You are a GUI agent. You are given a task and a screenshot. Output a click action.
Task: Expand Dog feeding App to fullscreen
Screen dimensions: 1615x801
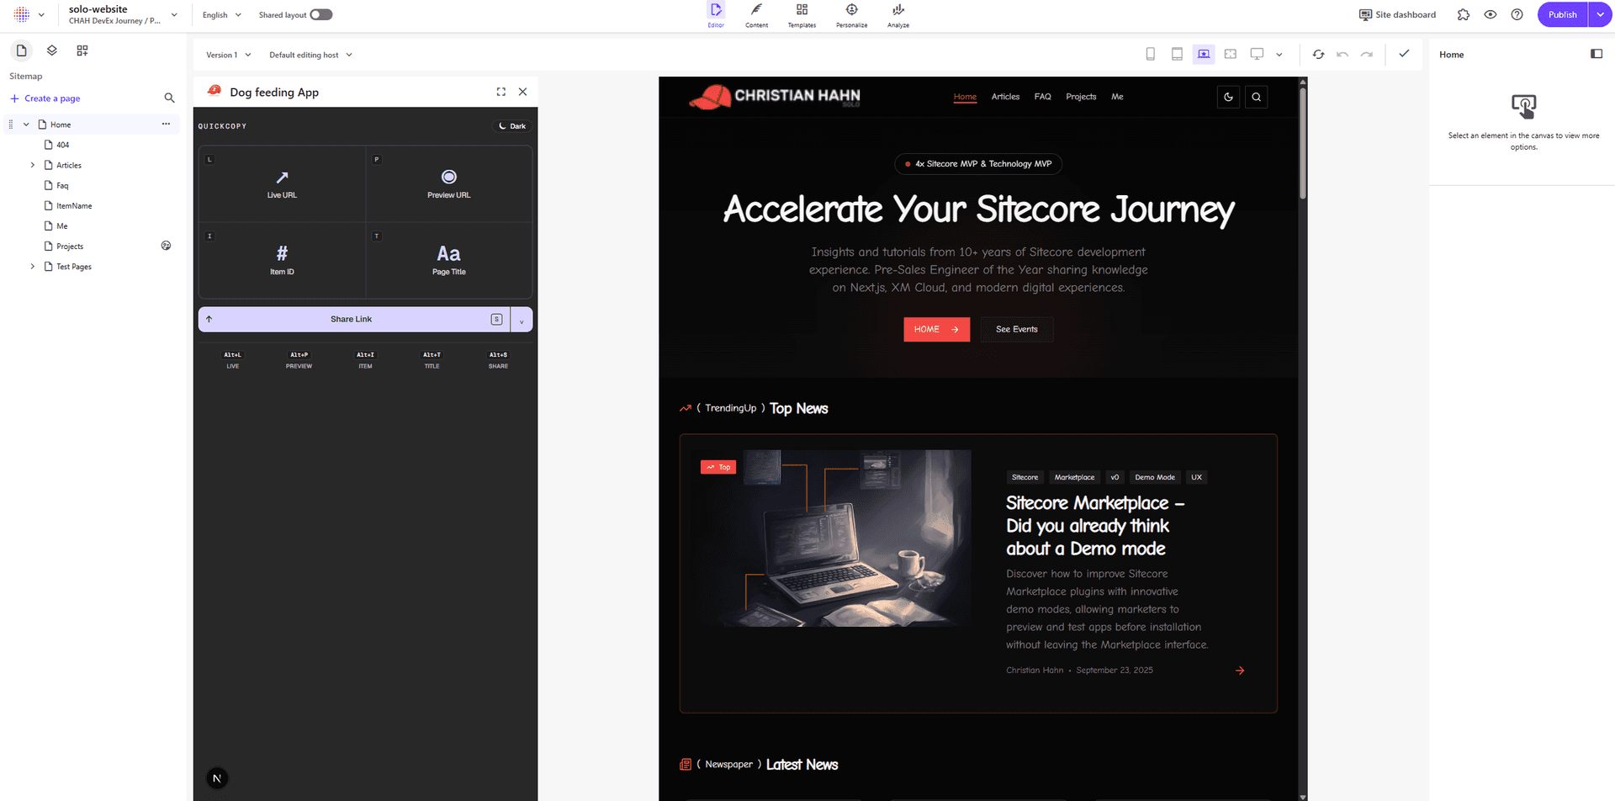(501, 92)
